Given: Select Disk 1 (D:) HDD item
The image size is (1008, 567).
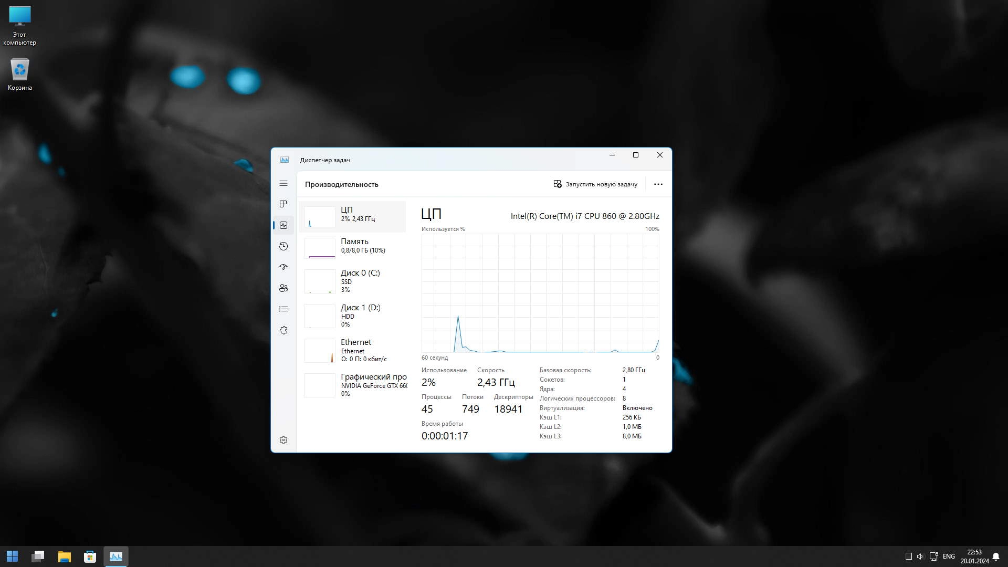Looking at the screenshot, I should click(353, 316).
